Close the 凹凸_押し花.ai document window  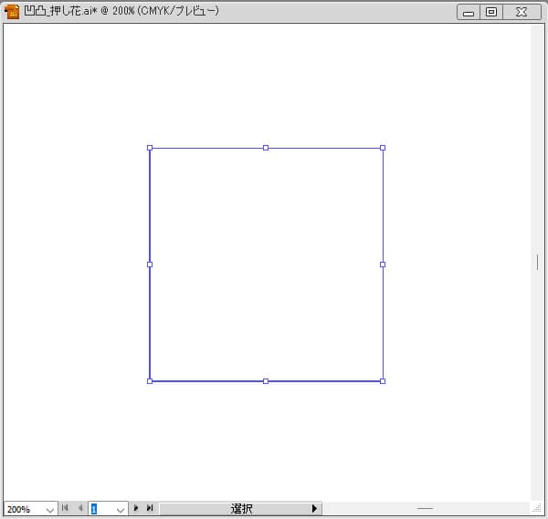pyautogui.click(x=521, y=12)
